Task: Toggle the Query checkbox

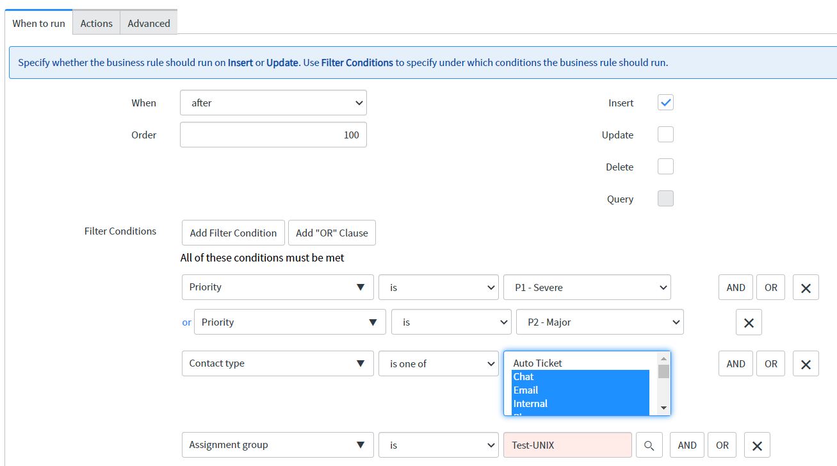Action: 665,199
